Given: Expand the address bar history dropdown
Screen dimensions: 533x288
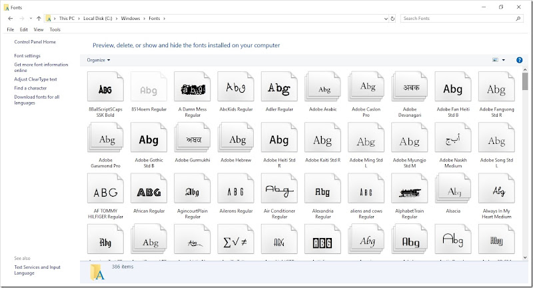Looking at the screenshot, I should pos(386,19).
